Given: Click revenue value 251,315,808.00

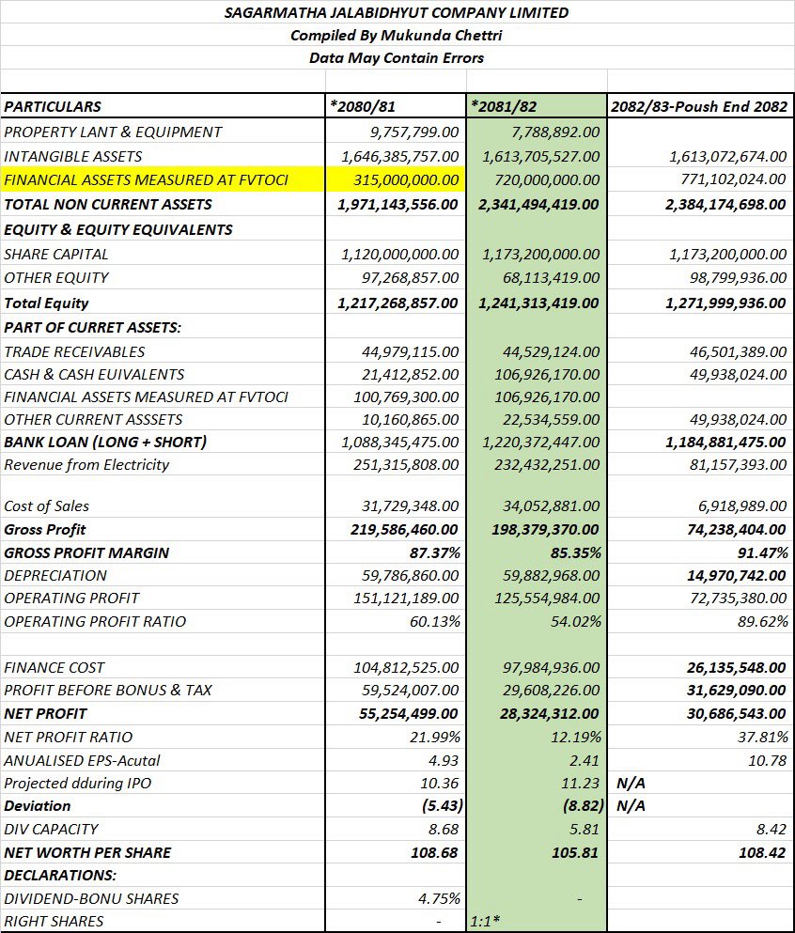Looking at the screenshot, I should (x=406, y=465).
